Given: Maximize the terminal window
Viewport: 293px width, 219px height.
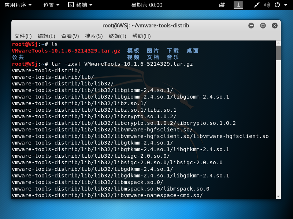Looking at the screenshot, I should click(x=263, y=26).
